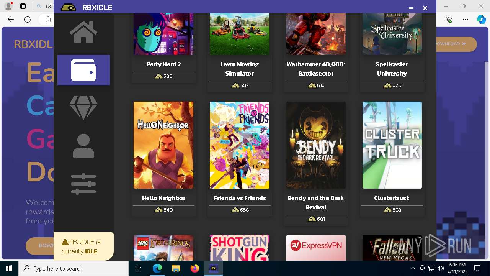Launch Firefox from the taskbar
This screenshot has height=276, width=490.
point(194,268)
